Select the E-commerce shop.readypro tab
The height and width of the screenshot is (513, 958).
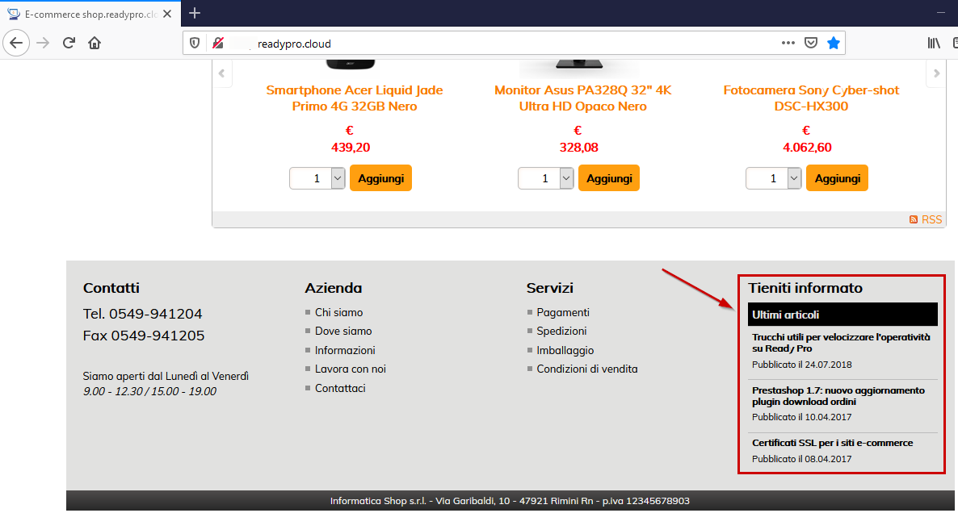[90, 14]
